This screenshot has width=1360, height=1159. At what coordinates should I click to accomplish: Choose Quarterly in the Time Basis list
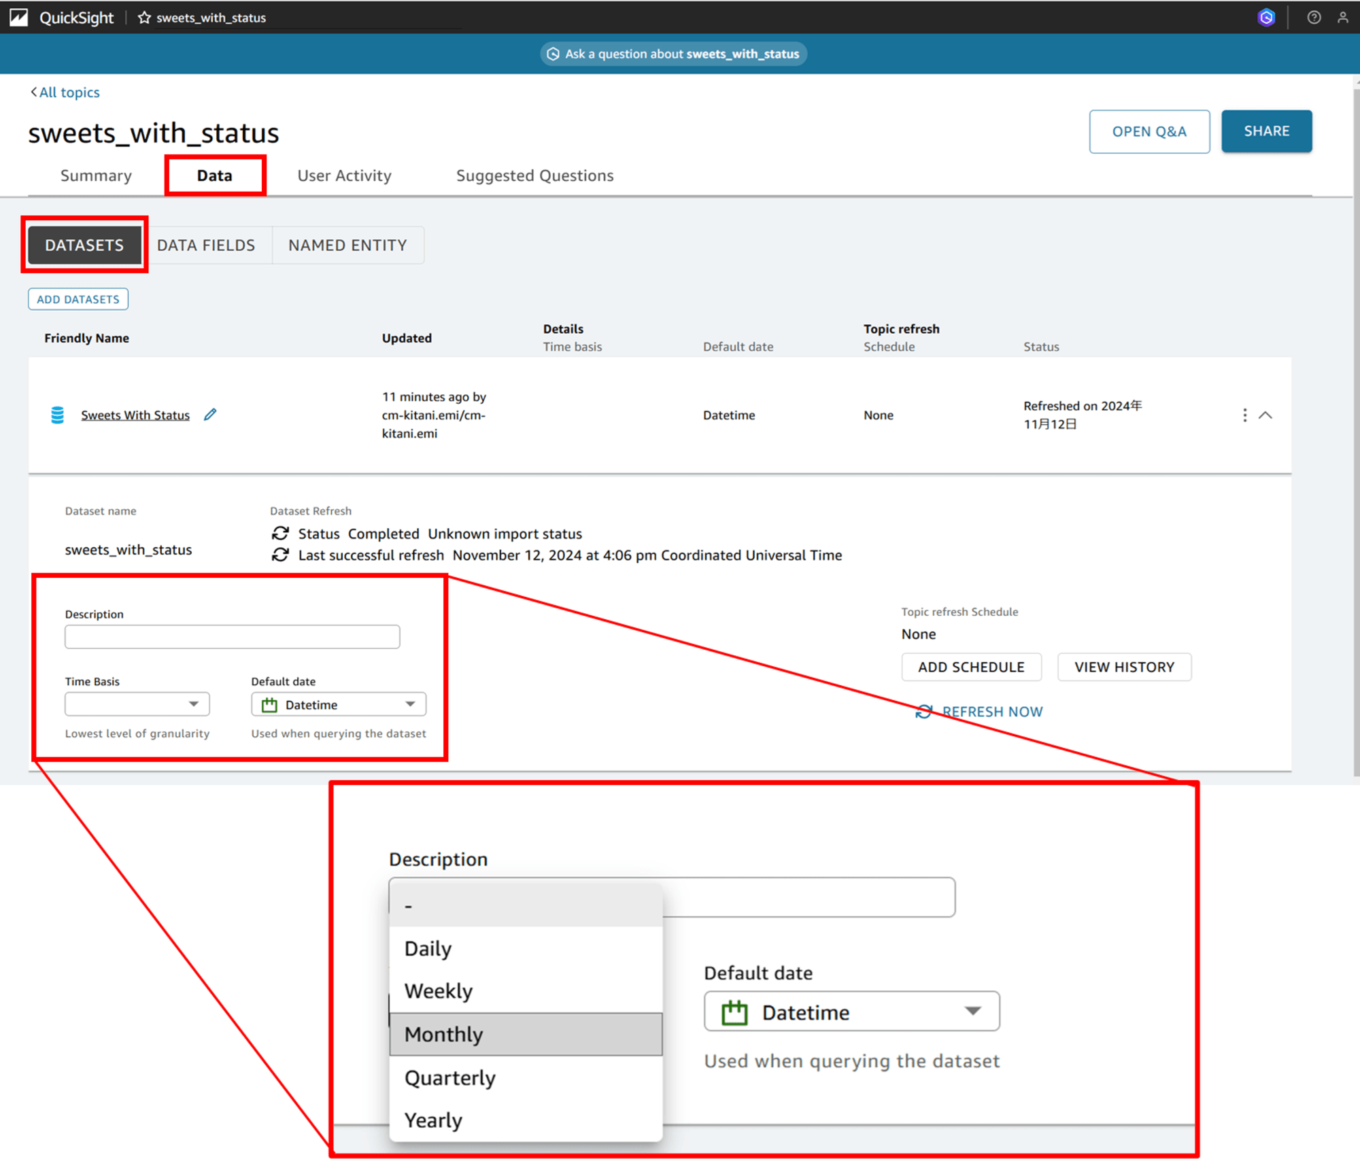(526, 1077)
